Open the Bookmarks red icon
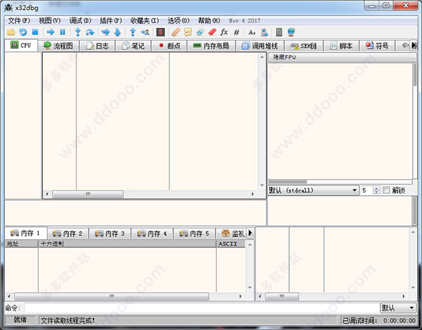Viewport: 422px width, 330px height. pyautogui.click(x=212, y=32)
